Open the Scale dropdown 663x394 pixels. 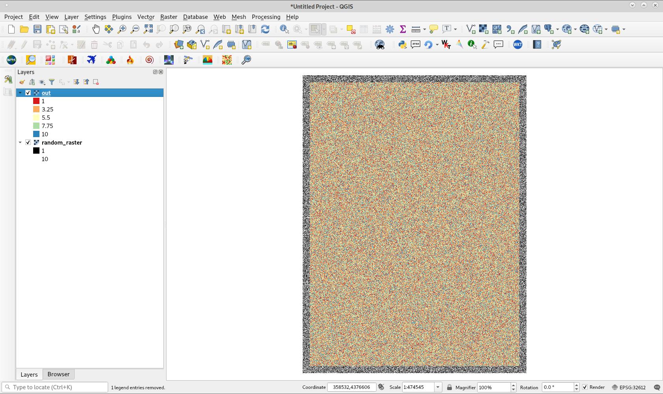coord(438,387)
